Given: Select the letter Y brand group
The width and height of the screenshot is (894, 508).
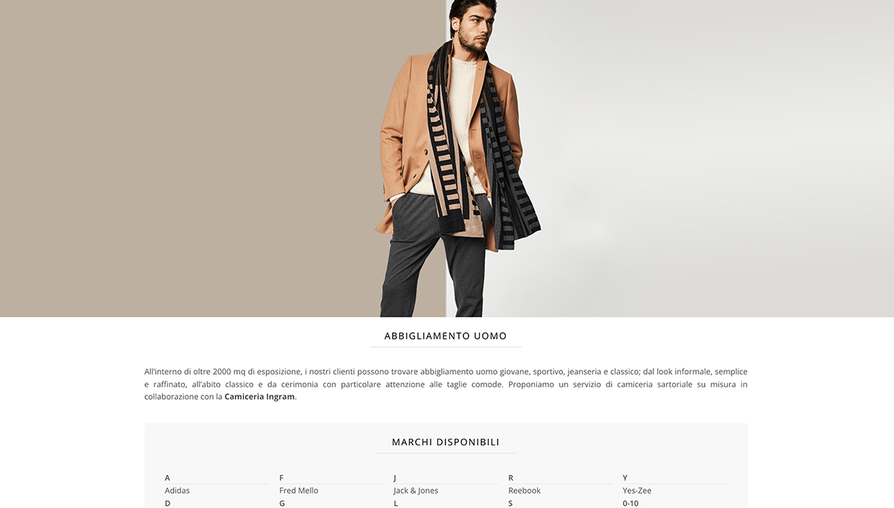Looking at the screenshot, I should point(625,478).
